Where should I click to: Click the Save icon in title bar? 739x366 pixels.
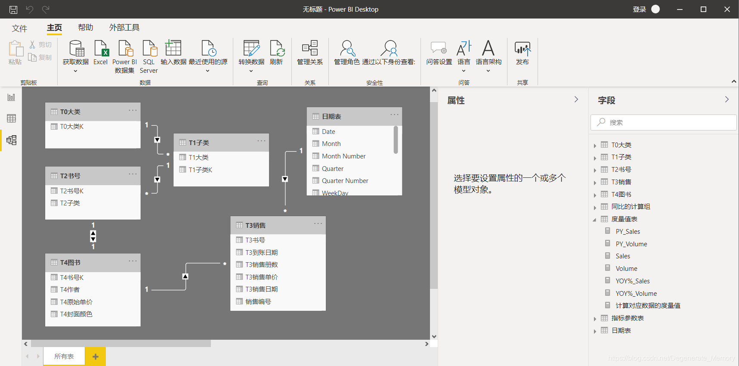[x=13, y=9]
